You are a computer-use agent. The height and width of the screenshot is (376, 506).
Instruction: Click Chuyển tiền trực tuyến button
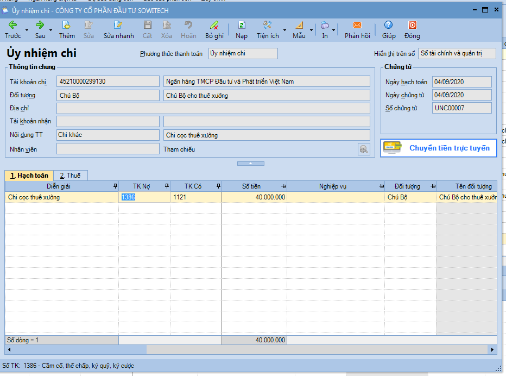click(x=439, y=148)
